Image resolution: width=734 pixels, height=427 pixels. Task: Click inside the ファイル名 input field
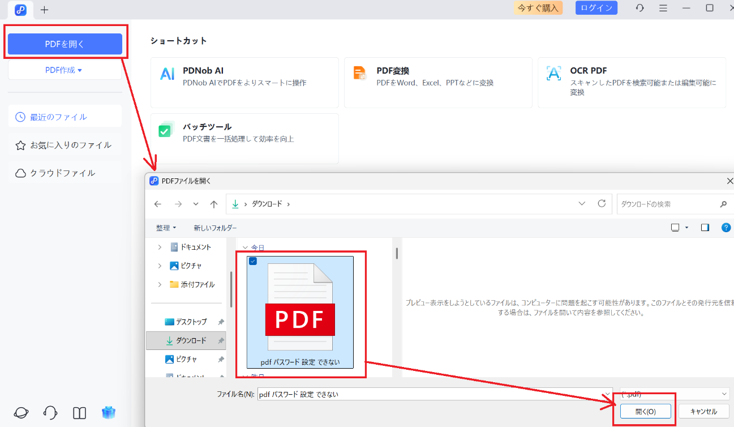click(396, 393)
